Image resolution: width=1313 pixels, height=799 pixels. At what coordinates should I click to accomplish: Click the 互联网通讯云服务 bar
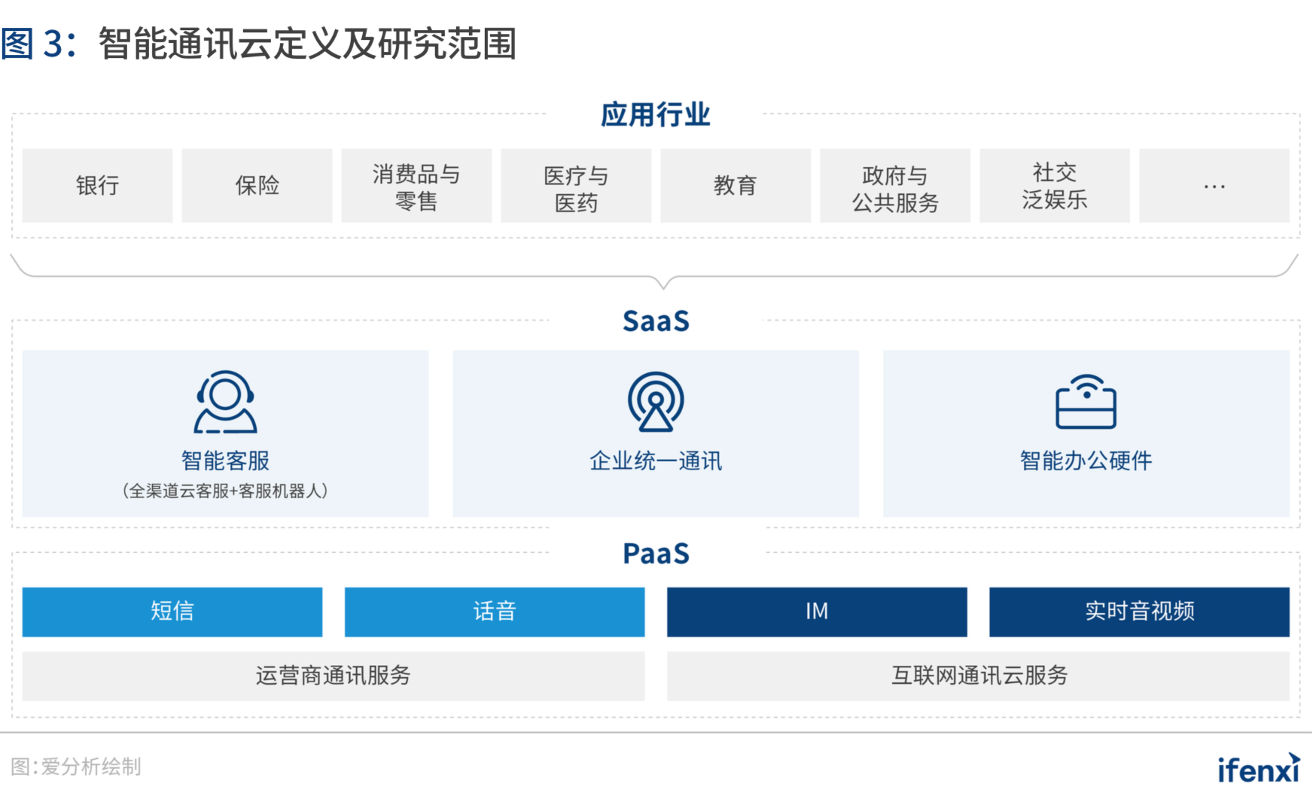(979, 676)
